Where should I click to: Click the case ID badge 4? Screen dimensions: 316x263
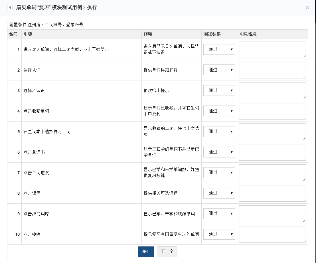pyautogui.click(x=10, y=8)
